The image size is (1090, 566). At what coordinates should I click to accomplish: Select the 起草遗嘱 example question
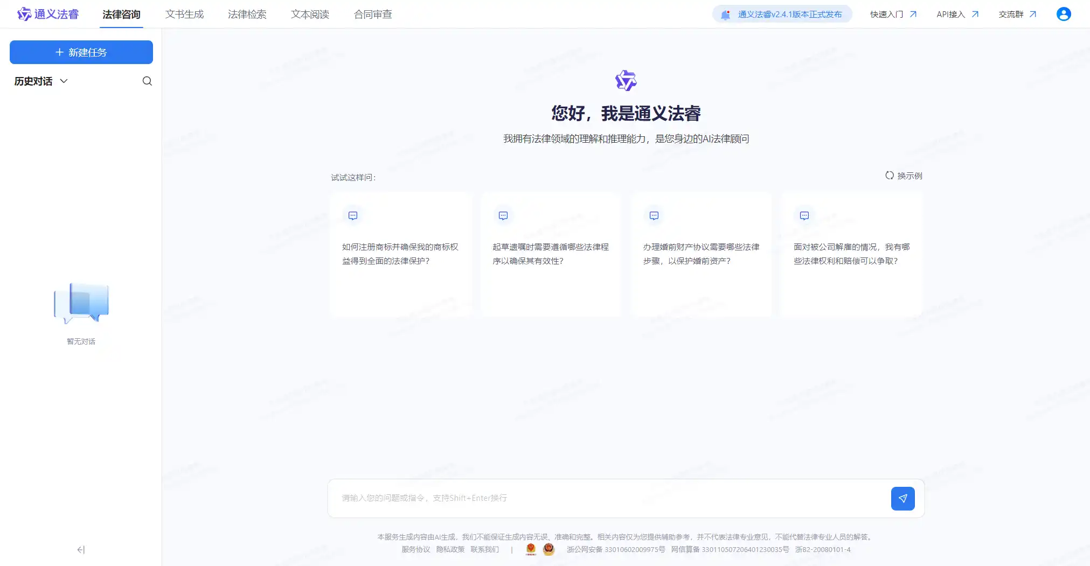[551, 255]
